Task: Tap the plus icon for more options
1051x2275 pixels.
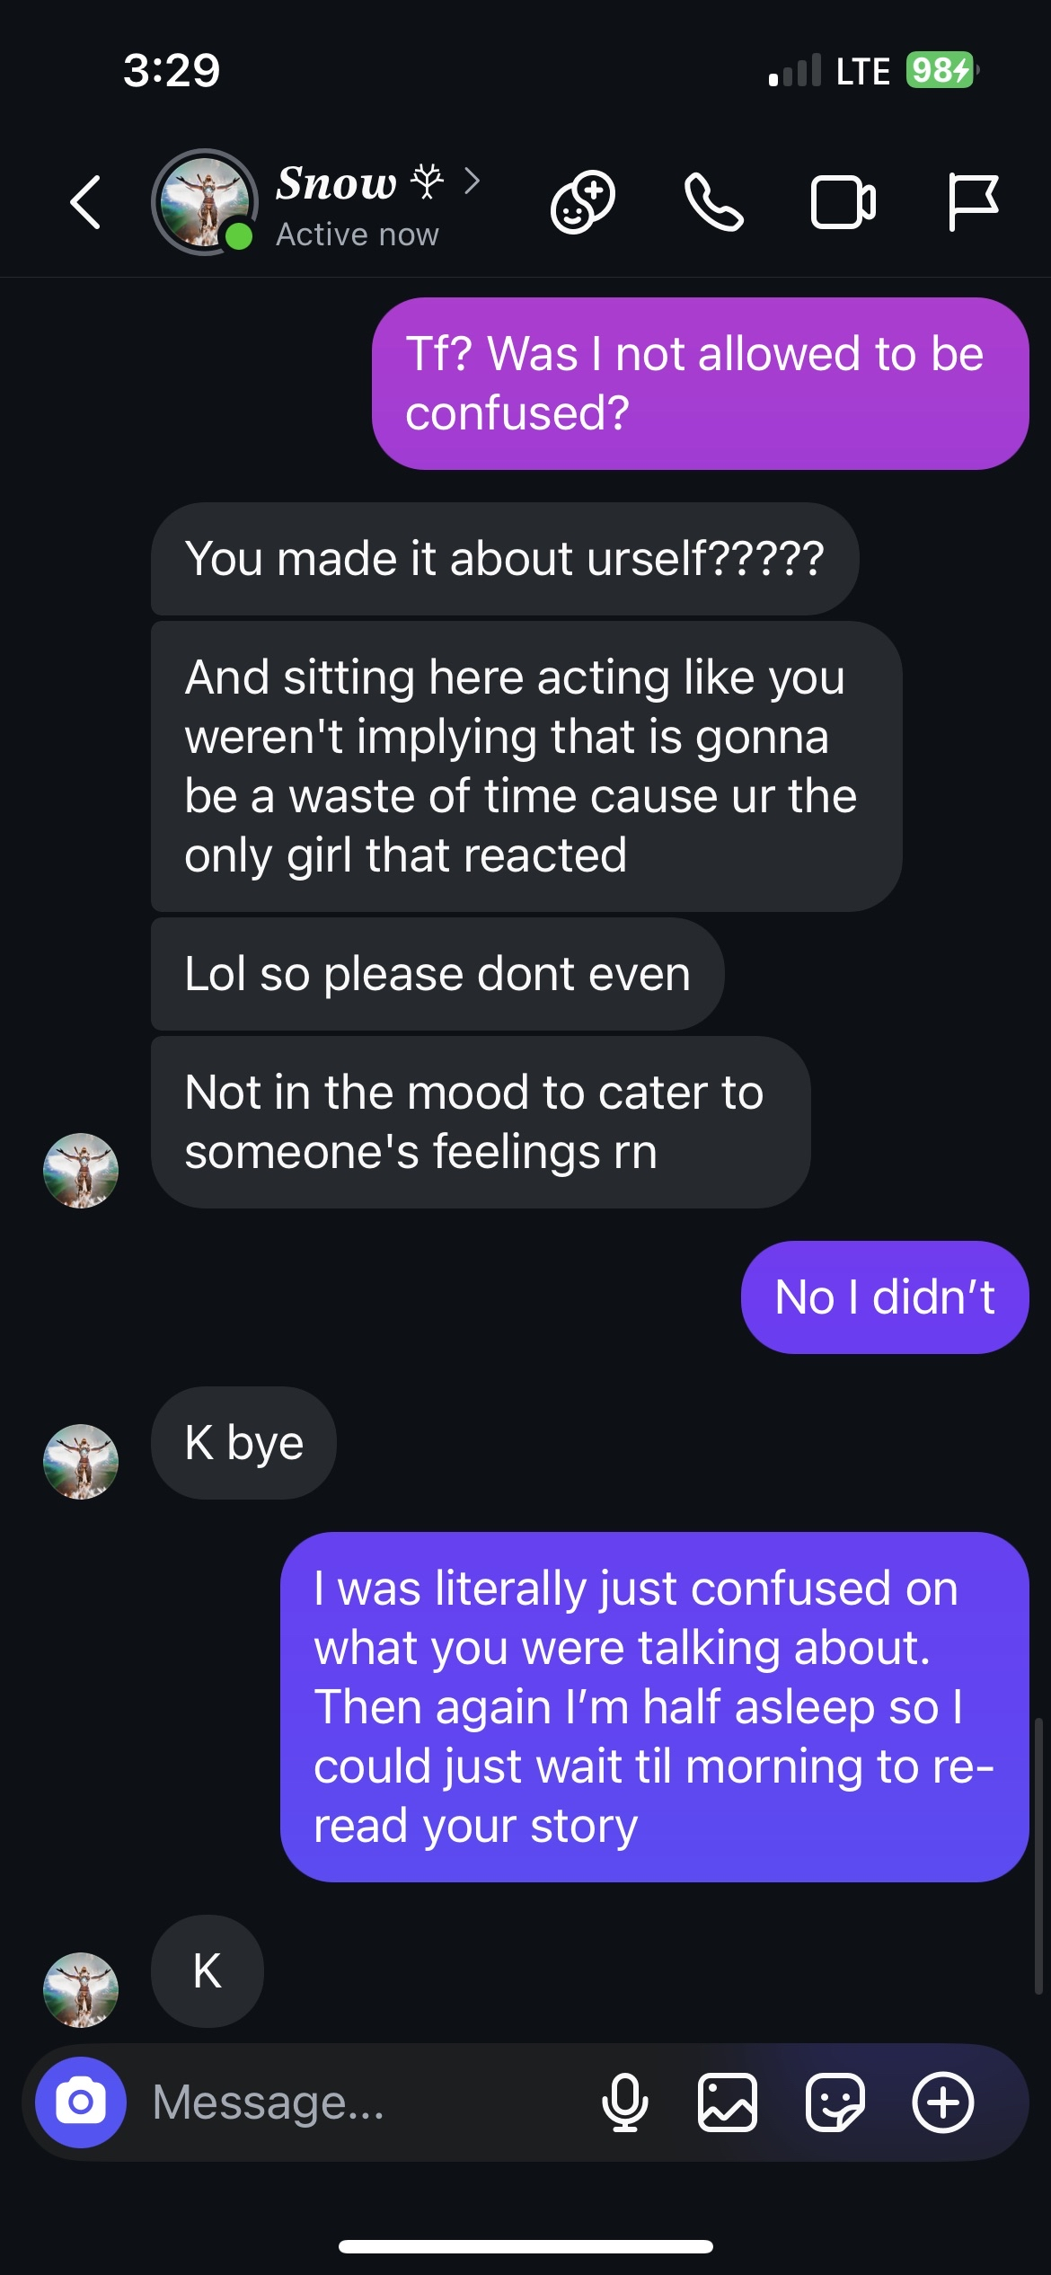Action: click(x=943, y=2102)
